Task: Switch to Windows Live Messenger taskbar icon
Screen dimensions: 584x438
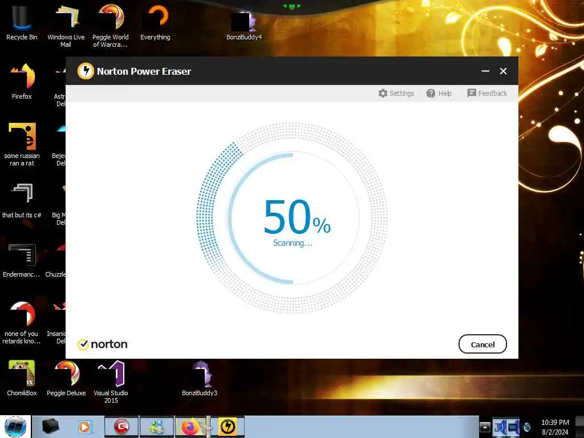Action: tap(157, 427)
